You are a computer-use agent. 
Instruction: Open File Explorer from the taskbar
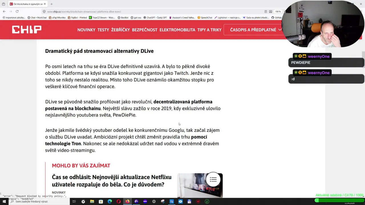click(x=92, y=201)
